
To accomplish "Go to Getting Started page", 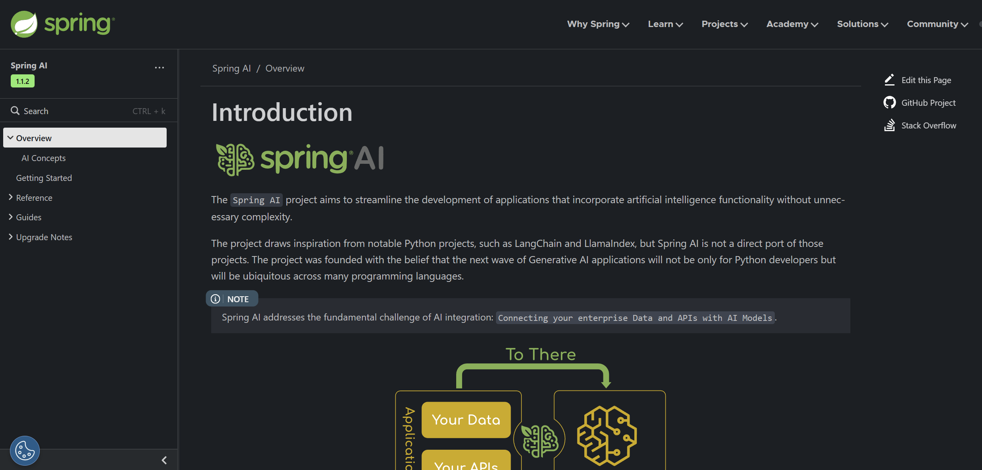I will [x=44, y=178].
